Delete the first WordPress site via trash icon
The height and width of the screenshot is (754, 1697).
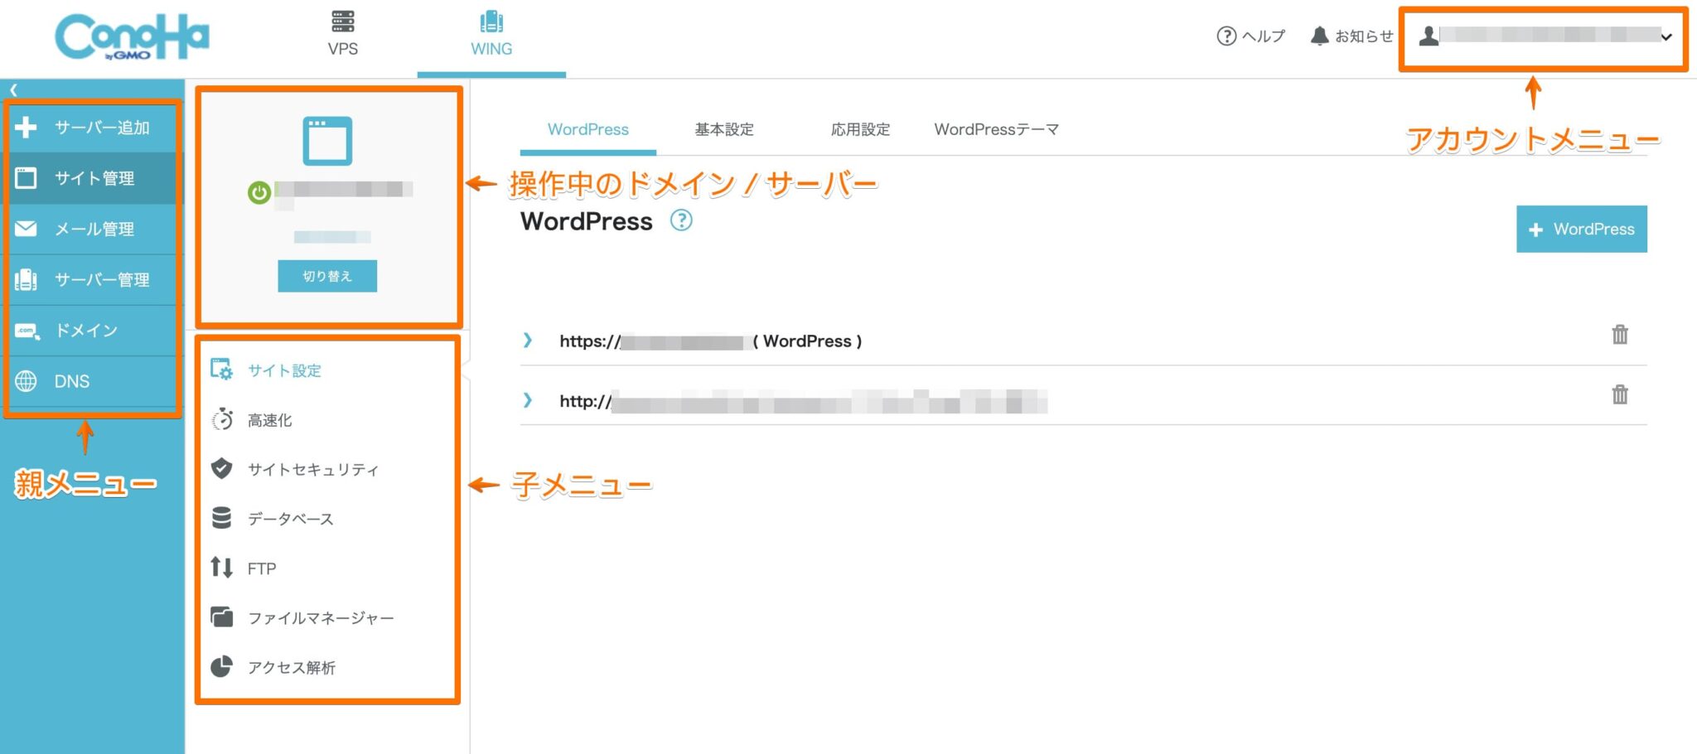pos(1620,335)
